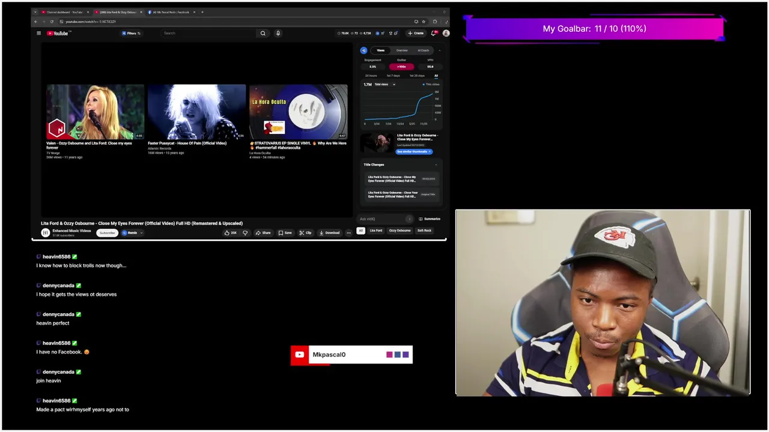Select the Overview tab in vidIQ panel

[402, 50]
